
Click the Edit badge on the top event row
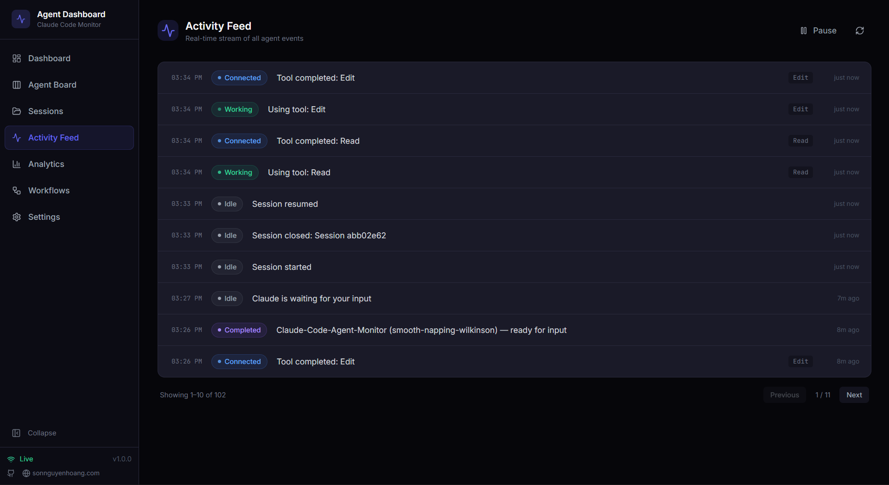tap(800, 77)
